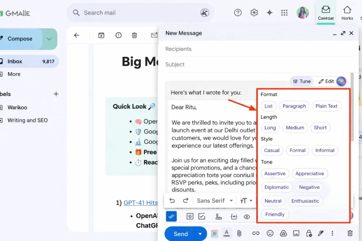362x241 pixels.
Task: Archive the open email
Action: click(101, 35)
